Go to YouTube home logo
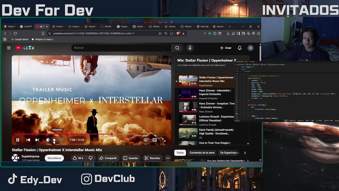 (x=25, y=48)
